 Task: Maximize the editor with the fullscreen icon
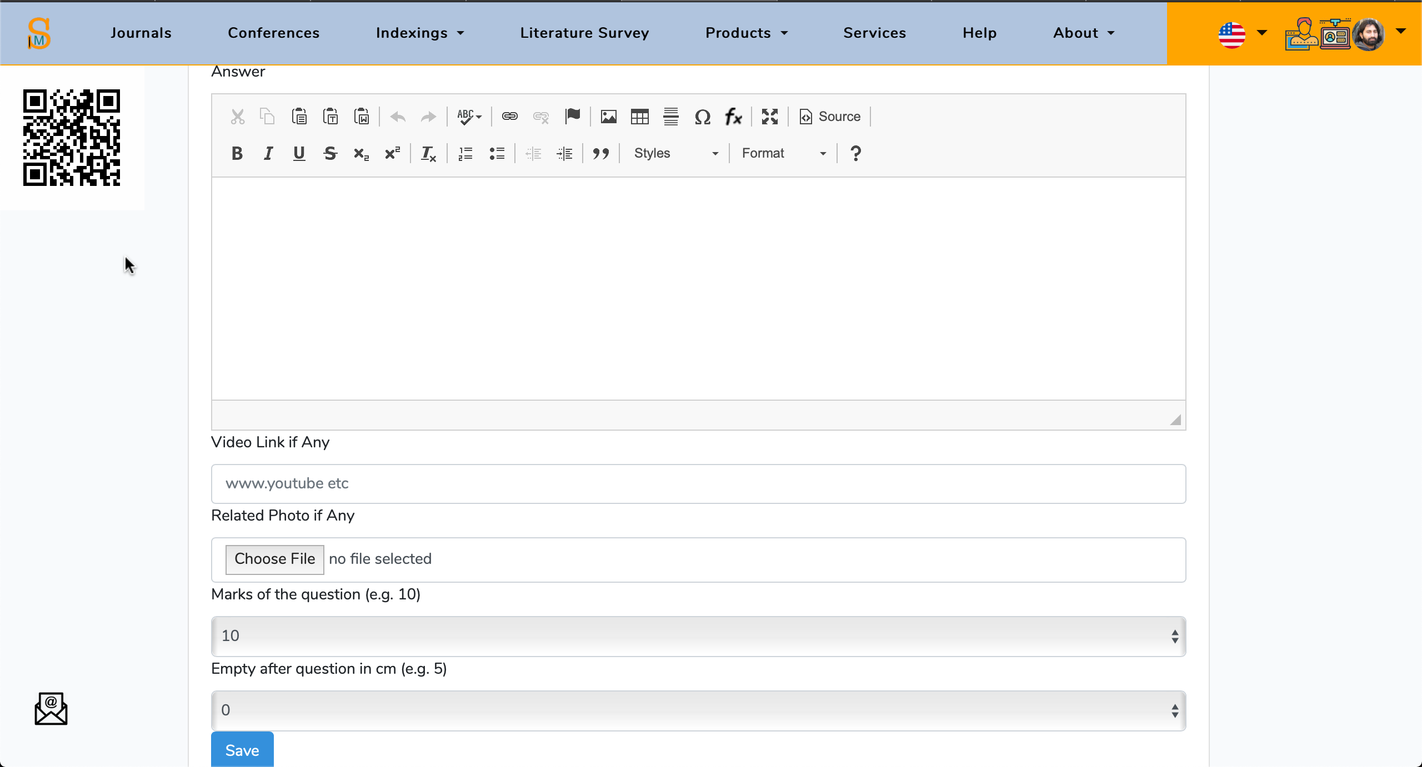769,117
